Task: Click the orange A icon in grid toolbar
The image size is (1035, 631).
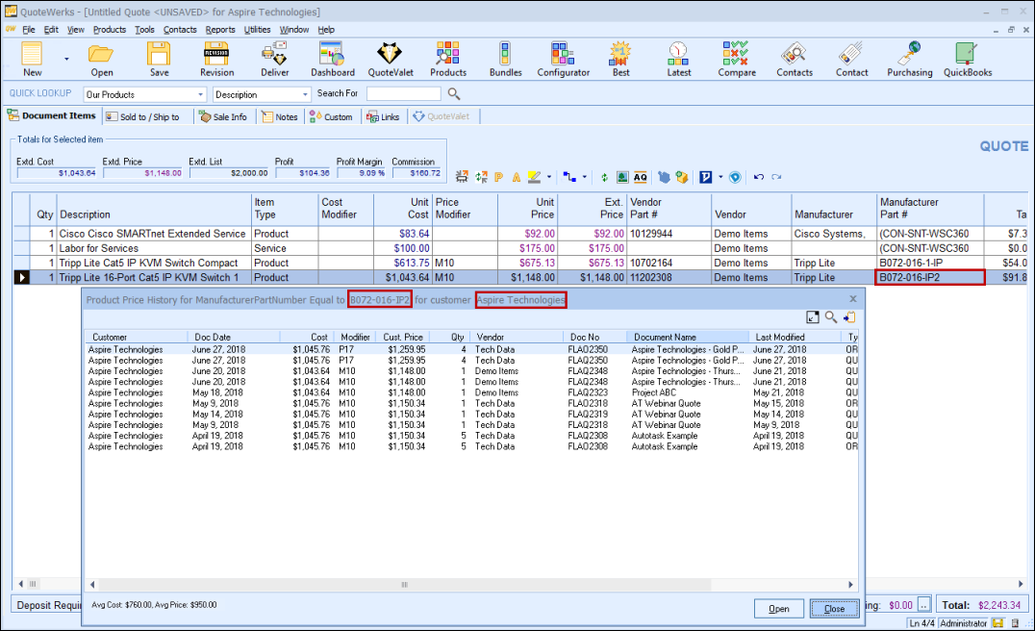Action: [x=517, y=177]
